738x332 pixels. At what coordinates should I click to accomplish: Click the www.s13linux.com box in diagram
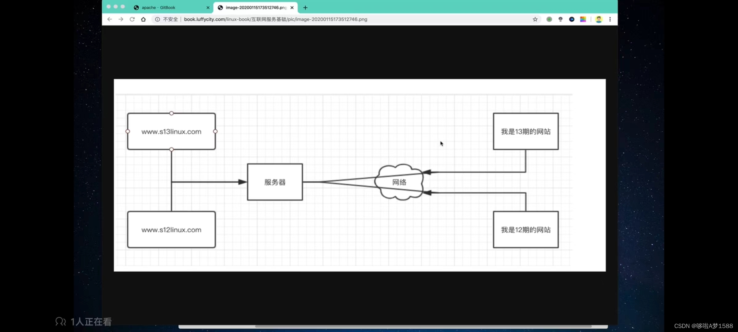(x=171, y=132)
